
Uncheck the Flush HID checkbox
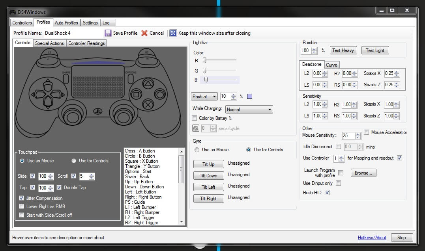pyautogui.click(x=327, y=193)
